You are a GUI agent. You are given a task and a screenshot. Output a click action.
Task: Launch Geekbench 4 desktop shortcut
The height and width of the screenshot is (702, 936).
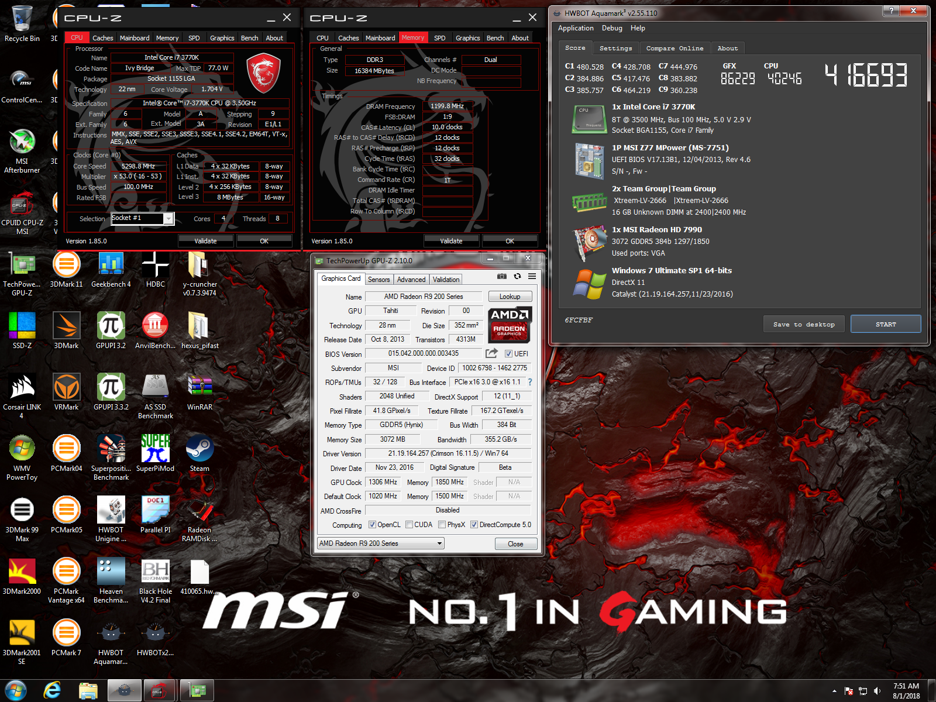click(111, 270)
